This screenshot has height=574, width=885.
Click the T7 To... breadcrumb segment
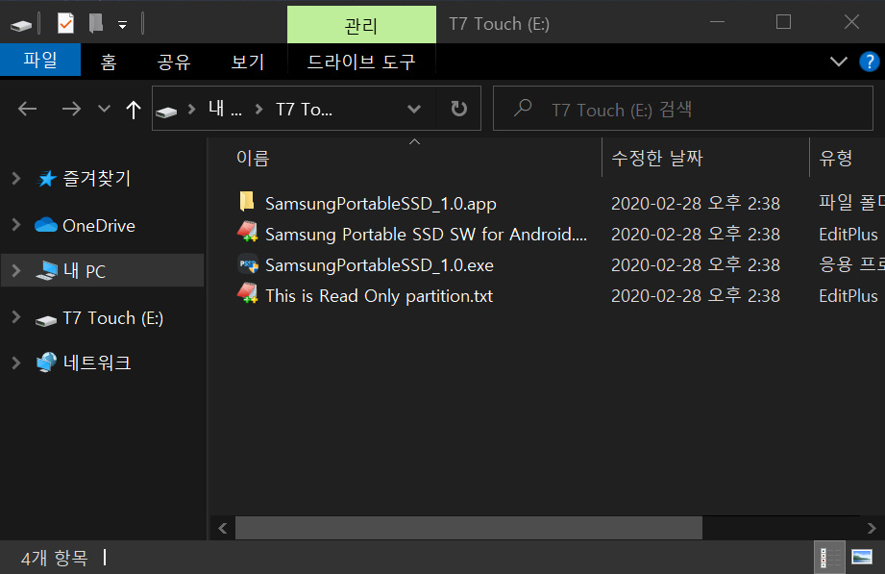pos(304,109)
